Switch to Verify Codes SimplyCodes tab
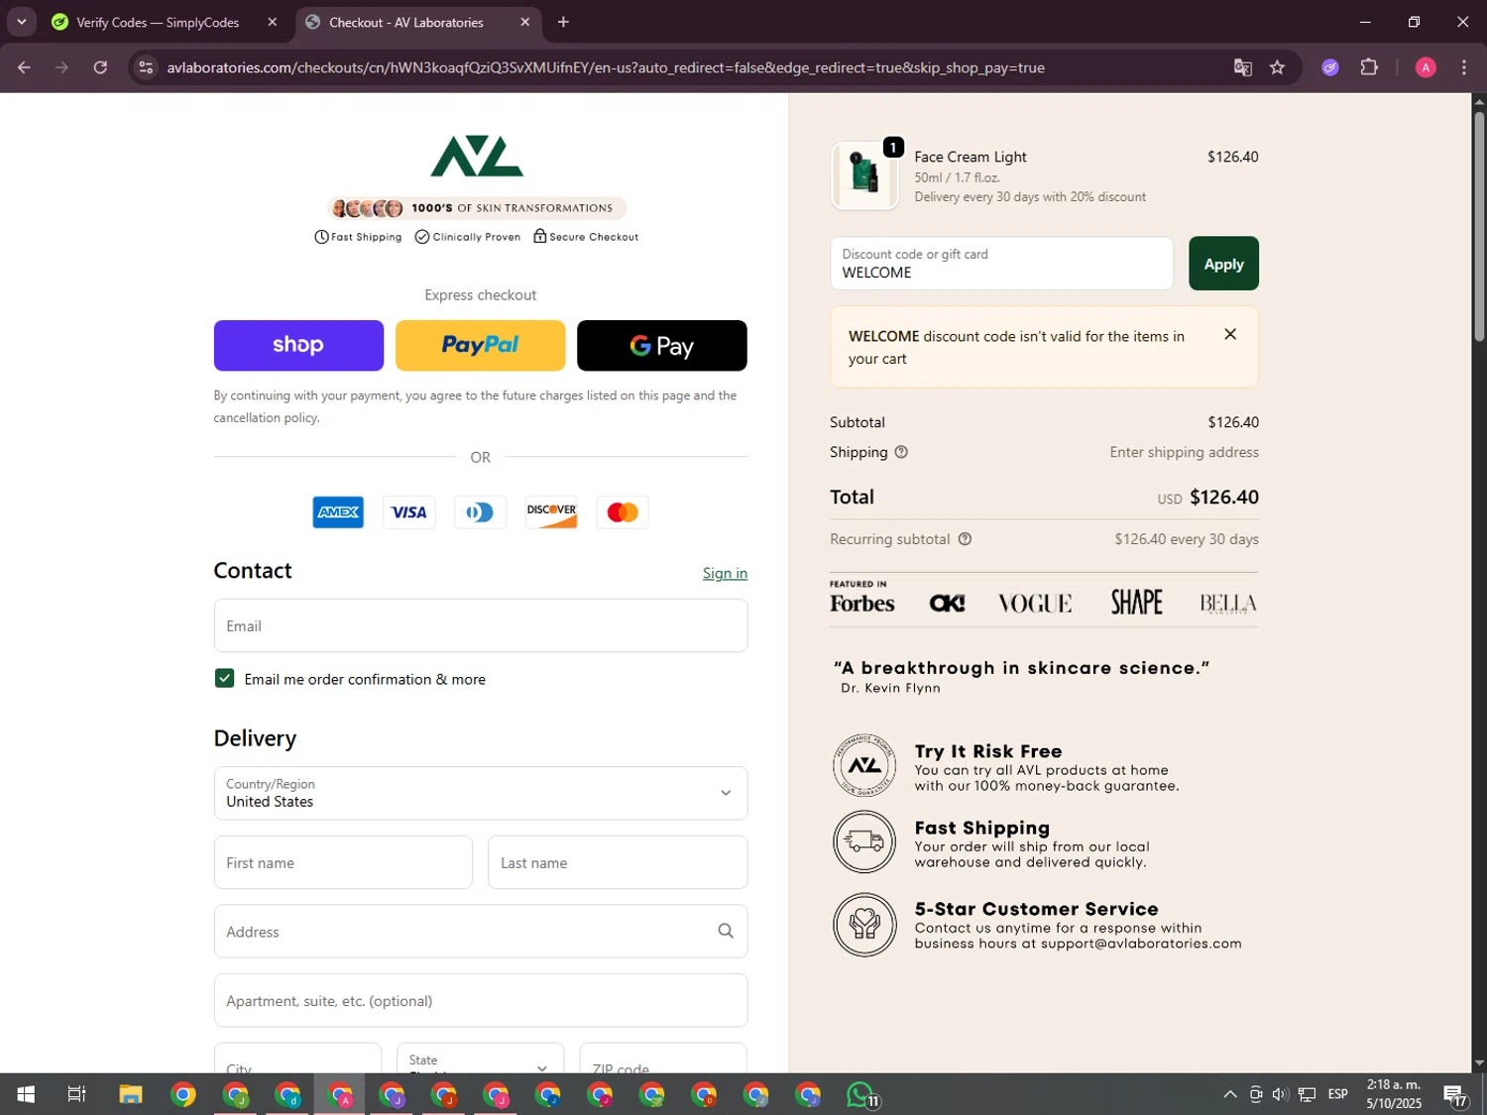 pos(159,22)
